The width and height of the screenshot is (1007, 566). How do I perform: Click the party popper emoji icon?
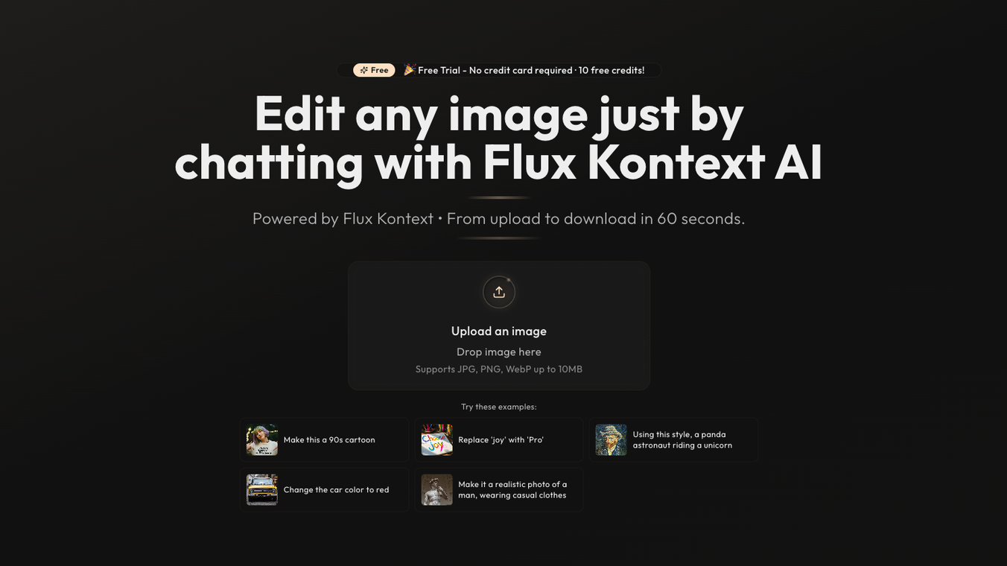point(409,70)
